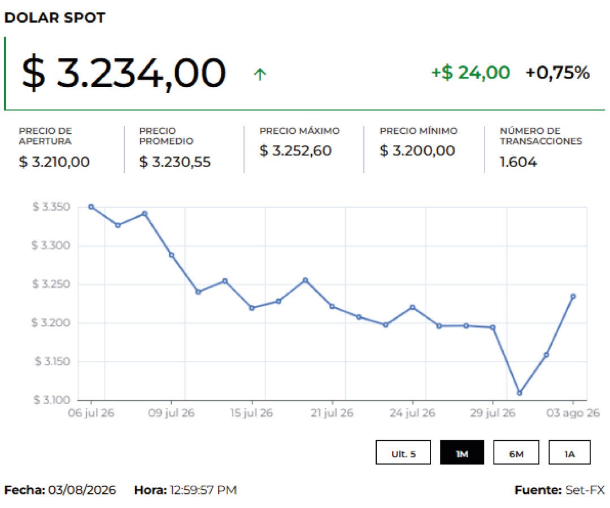The height and width of the screenshot is (508, 610).
Task: Click the lowest chart data point near $ 3.100
Action: click(520, 393)
